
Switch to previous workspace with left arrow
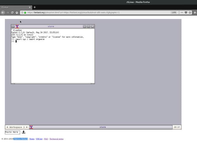tap(7, 127)
